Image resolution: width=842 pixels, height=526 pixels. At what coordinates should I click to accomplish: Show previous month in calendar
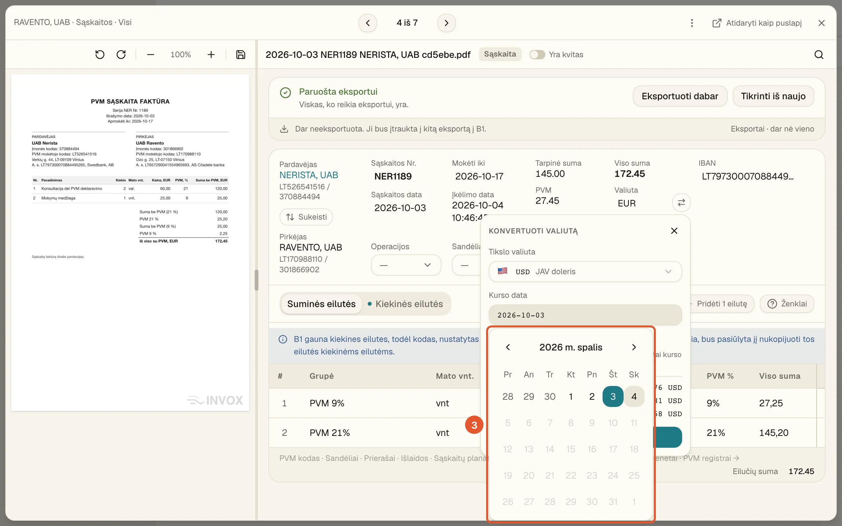tap(508, 347)
